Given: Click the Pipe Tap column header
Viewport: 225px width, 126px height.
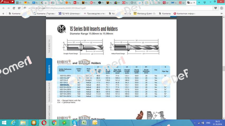Looking at the screenshot, I should coord(165,71).
